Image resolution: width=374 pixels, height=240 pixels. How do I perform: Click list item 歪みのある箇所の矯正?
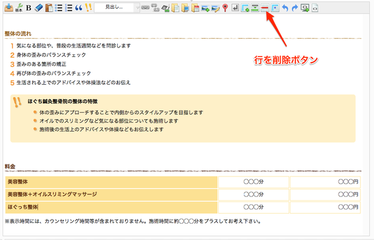click(x=41, y=64)
